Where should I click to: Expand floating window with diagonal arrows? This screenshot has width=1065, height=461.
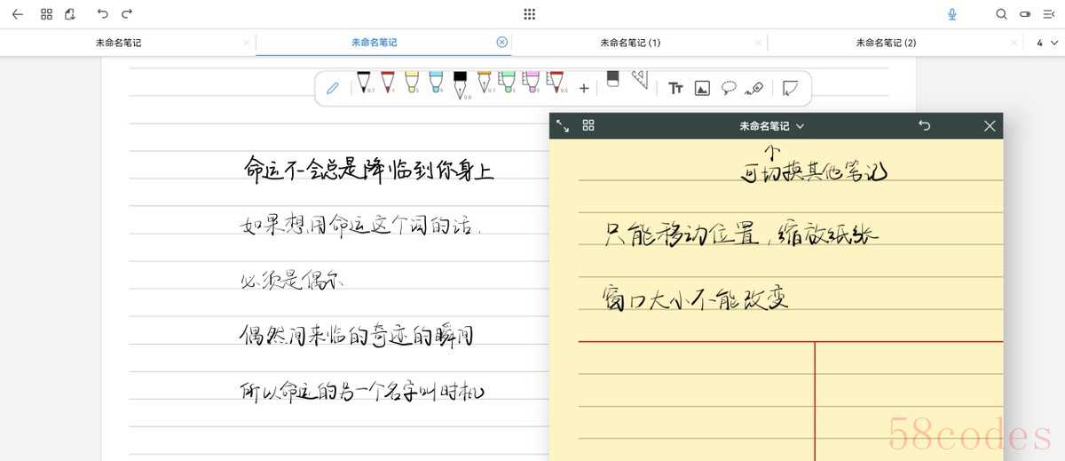[x=563, y=126]
